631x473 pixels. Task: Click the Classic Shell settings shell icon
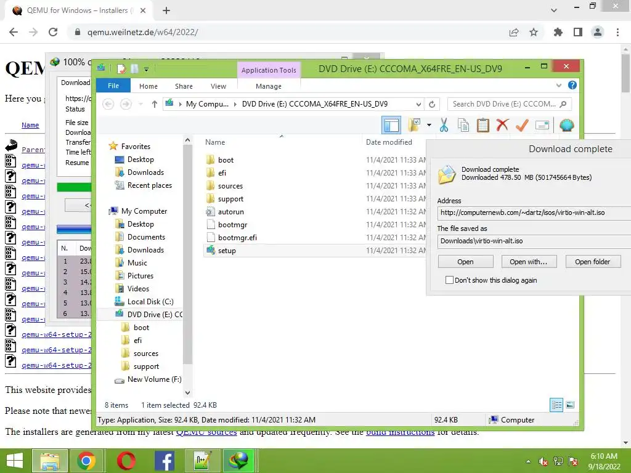[567, 125]
